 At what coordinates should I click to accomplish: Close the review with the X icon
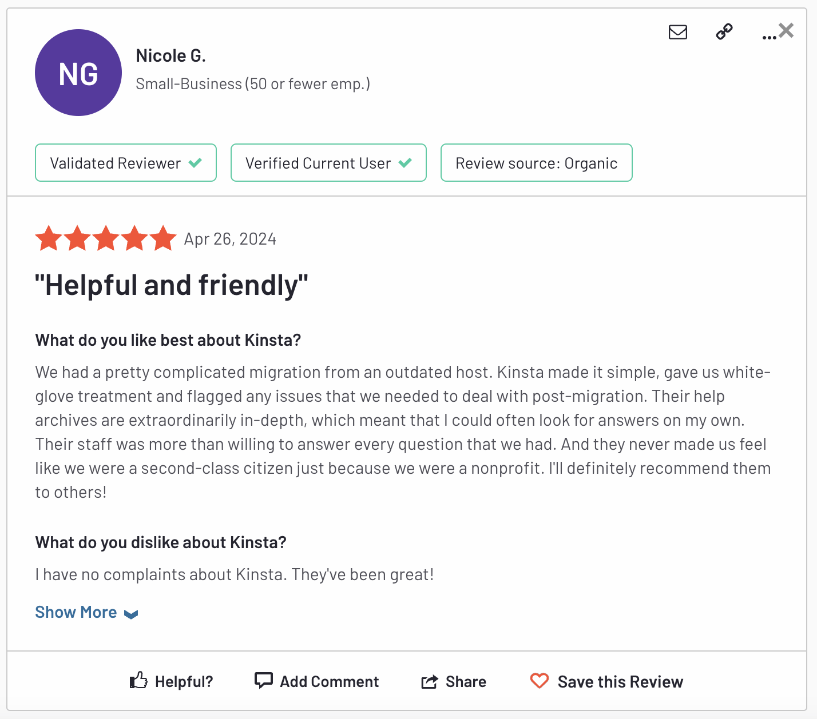787,30
